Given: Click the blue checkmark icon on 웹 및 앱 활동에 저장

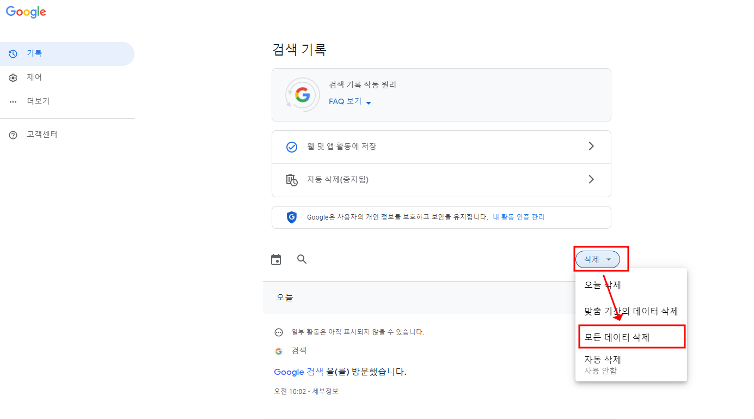Looking at the screenshot, I should click(292, 147).
